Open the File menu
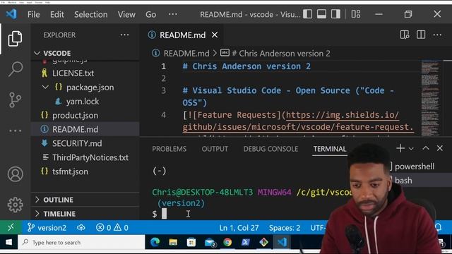The image size is (452, 254). tap(33, 14)
